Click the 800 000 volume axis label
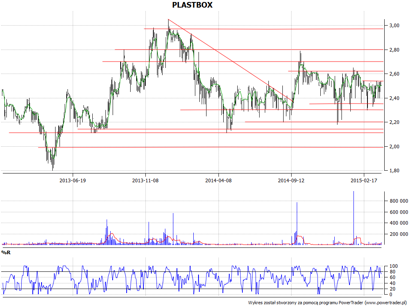Image resolution: width=409 pixels, height=307 pixels. point(399,201)
